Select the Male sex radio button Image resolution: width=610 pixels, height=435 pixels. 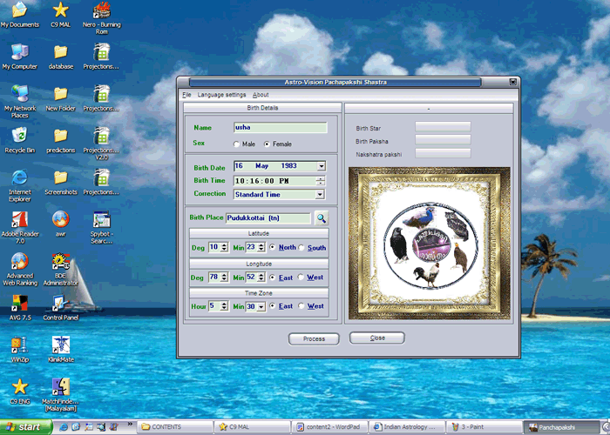[236, 144]
